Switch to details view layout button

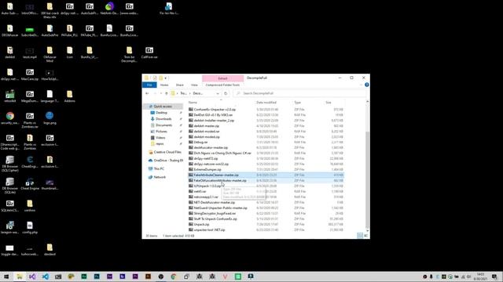point(360,236)
